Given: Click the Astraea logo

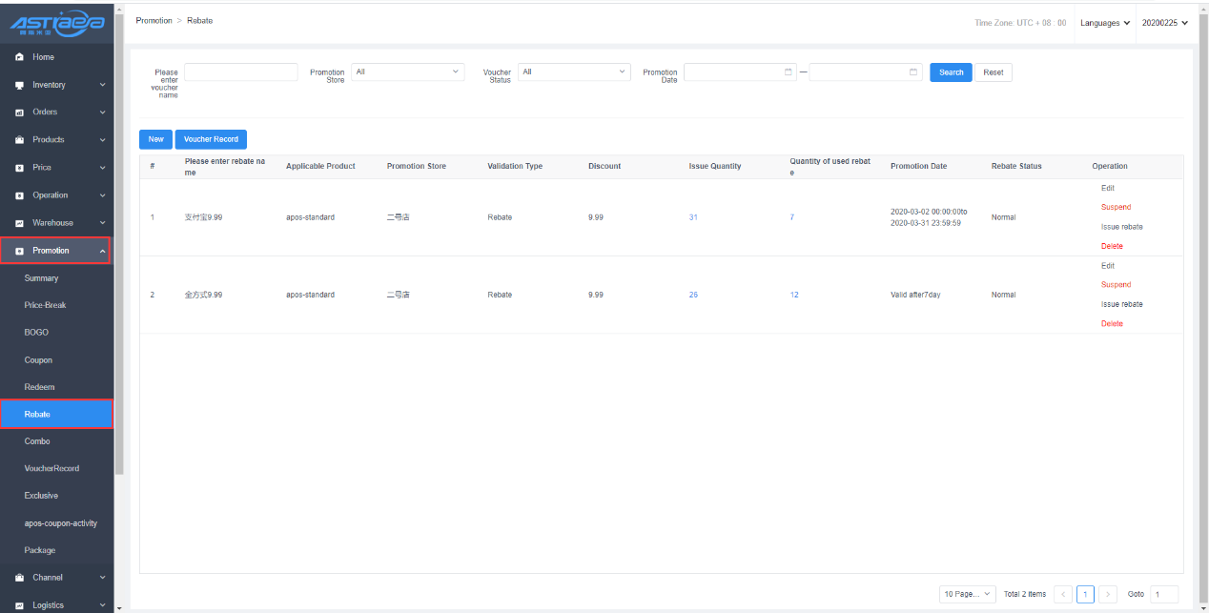Looking at the screenshot, I should [56, 24].
